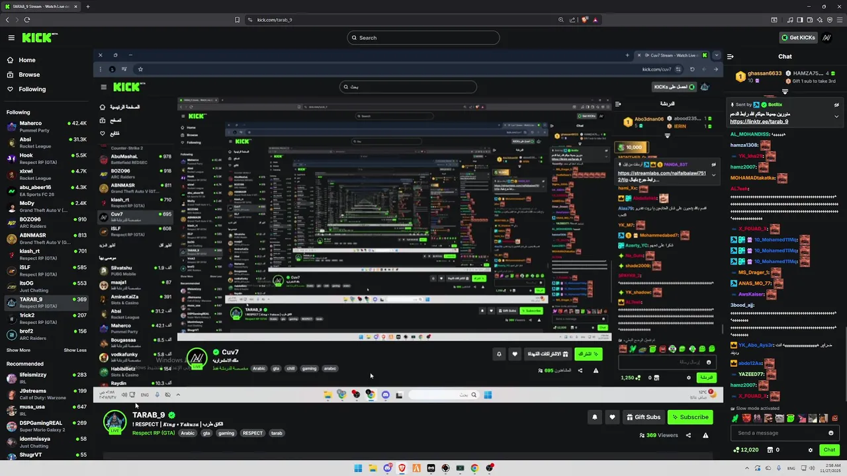The height and width of the screenshot is (476, 847).
Task: Expand the pinned message chevron
Action: point(836,116)
